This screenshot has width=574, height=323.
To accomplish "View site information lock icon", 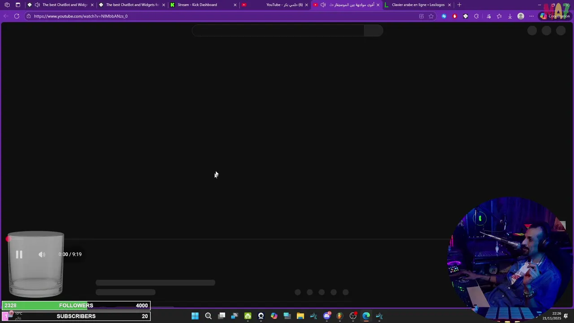I will pos(29,16).
